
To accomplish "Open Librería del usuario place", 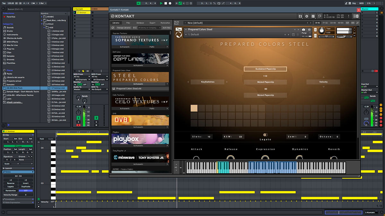I will click(15, 77).
